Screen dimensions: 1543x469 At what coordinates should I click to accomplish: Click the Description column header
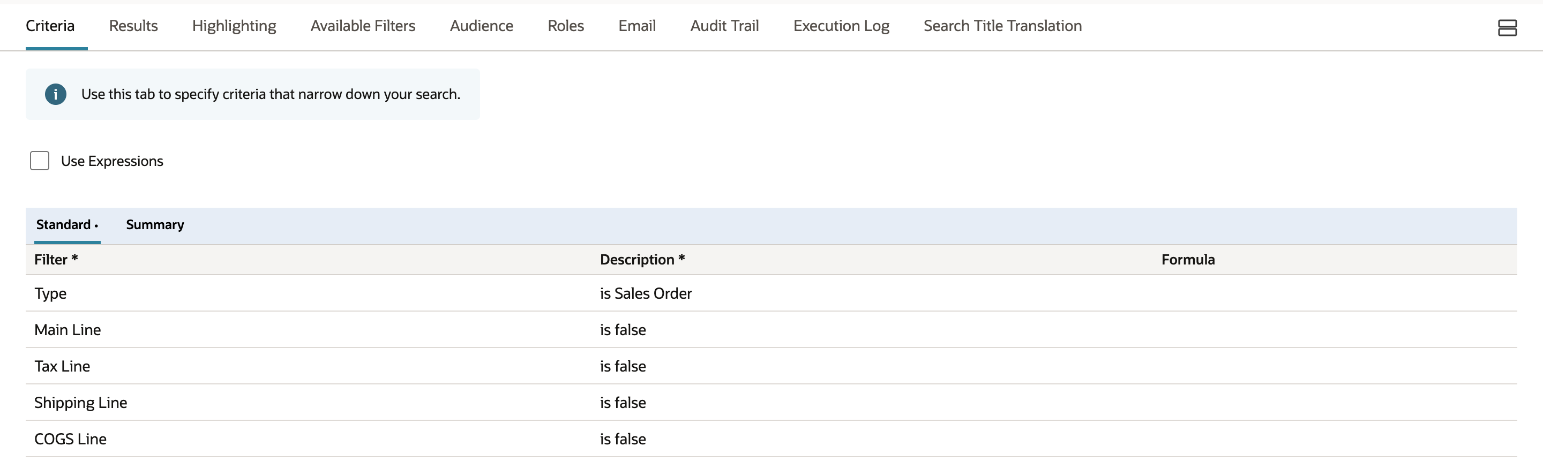click(643, 260)
